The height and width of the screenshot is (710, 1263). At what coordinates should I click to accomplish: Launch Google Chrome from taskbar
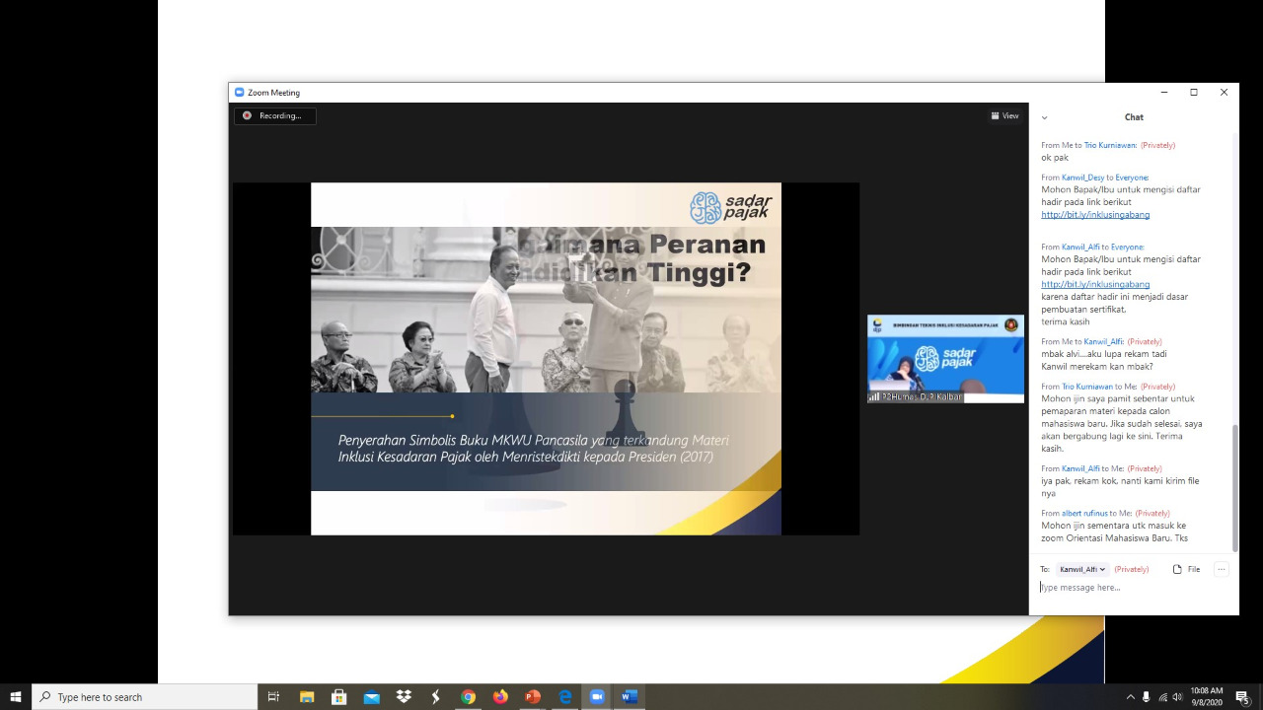pyautogui.click(x=468, y=697)
